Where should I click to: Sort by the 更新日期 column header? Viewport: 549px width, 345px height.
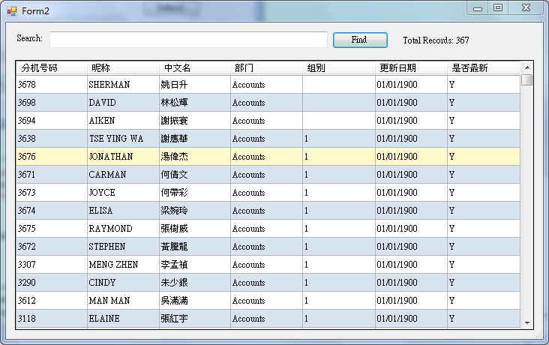pyautogui.click(x=411, y=68)
